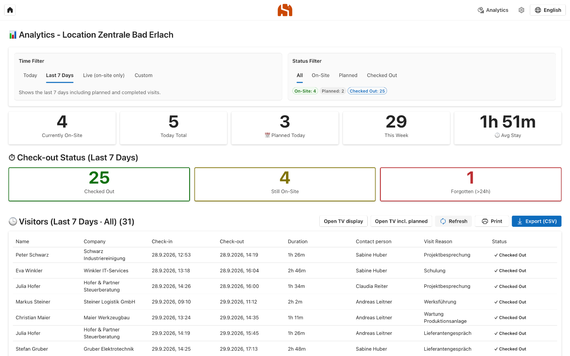Screen dimensions: 570x356
Task: Refresh the visitors list
Action: [x=453, y=221]
